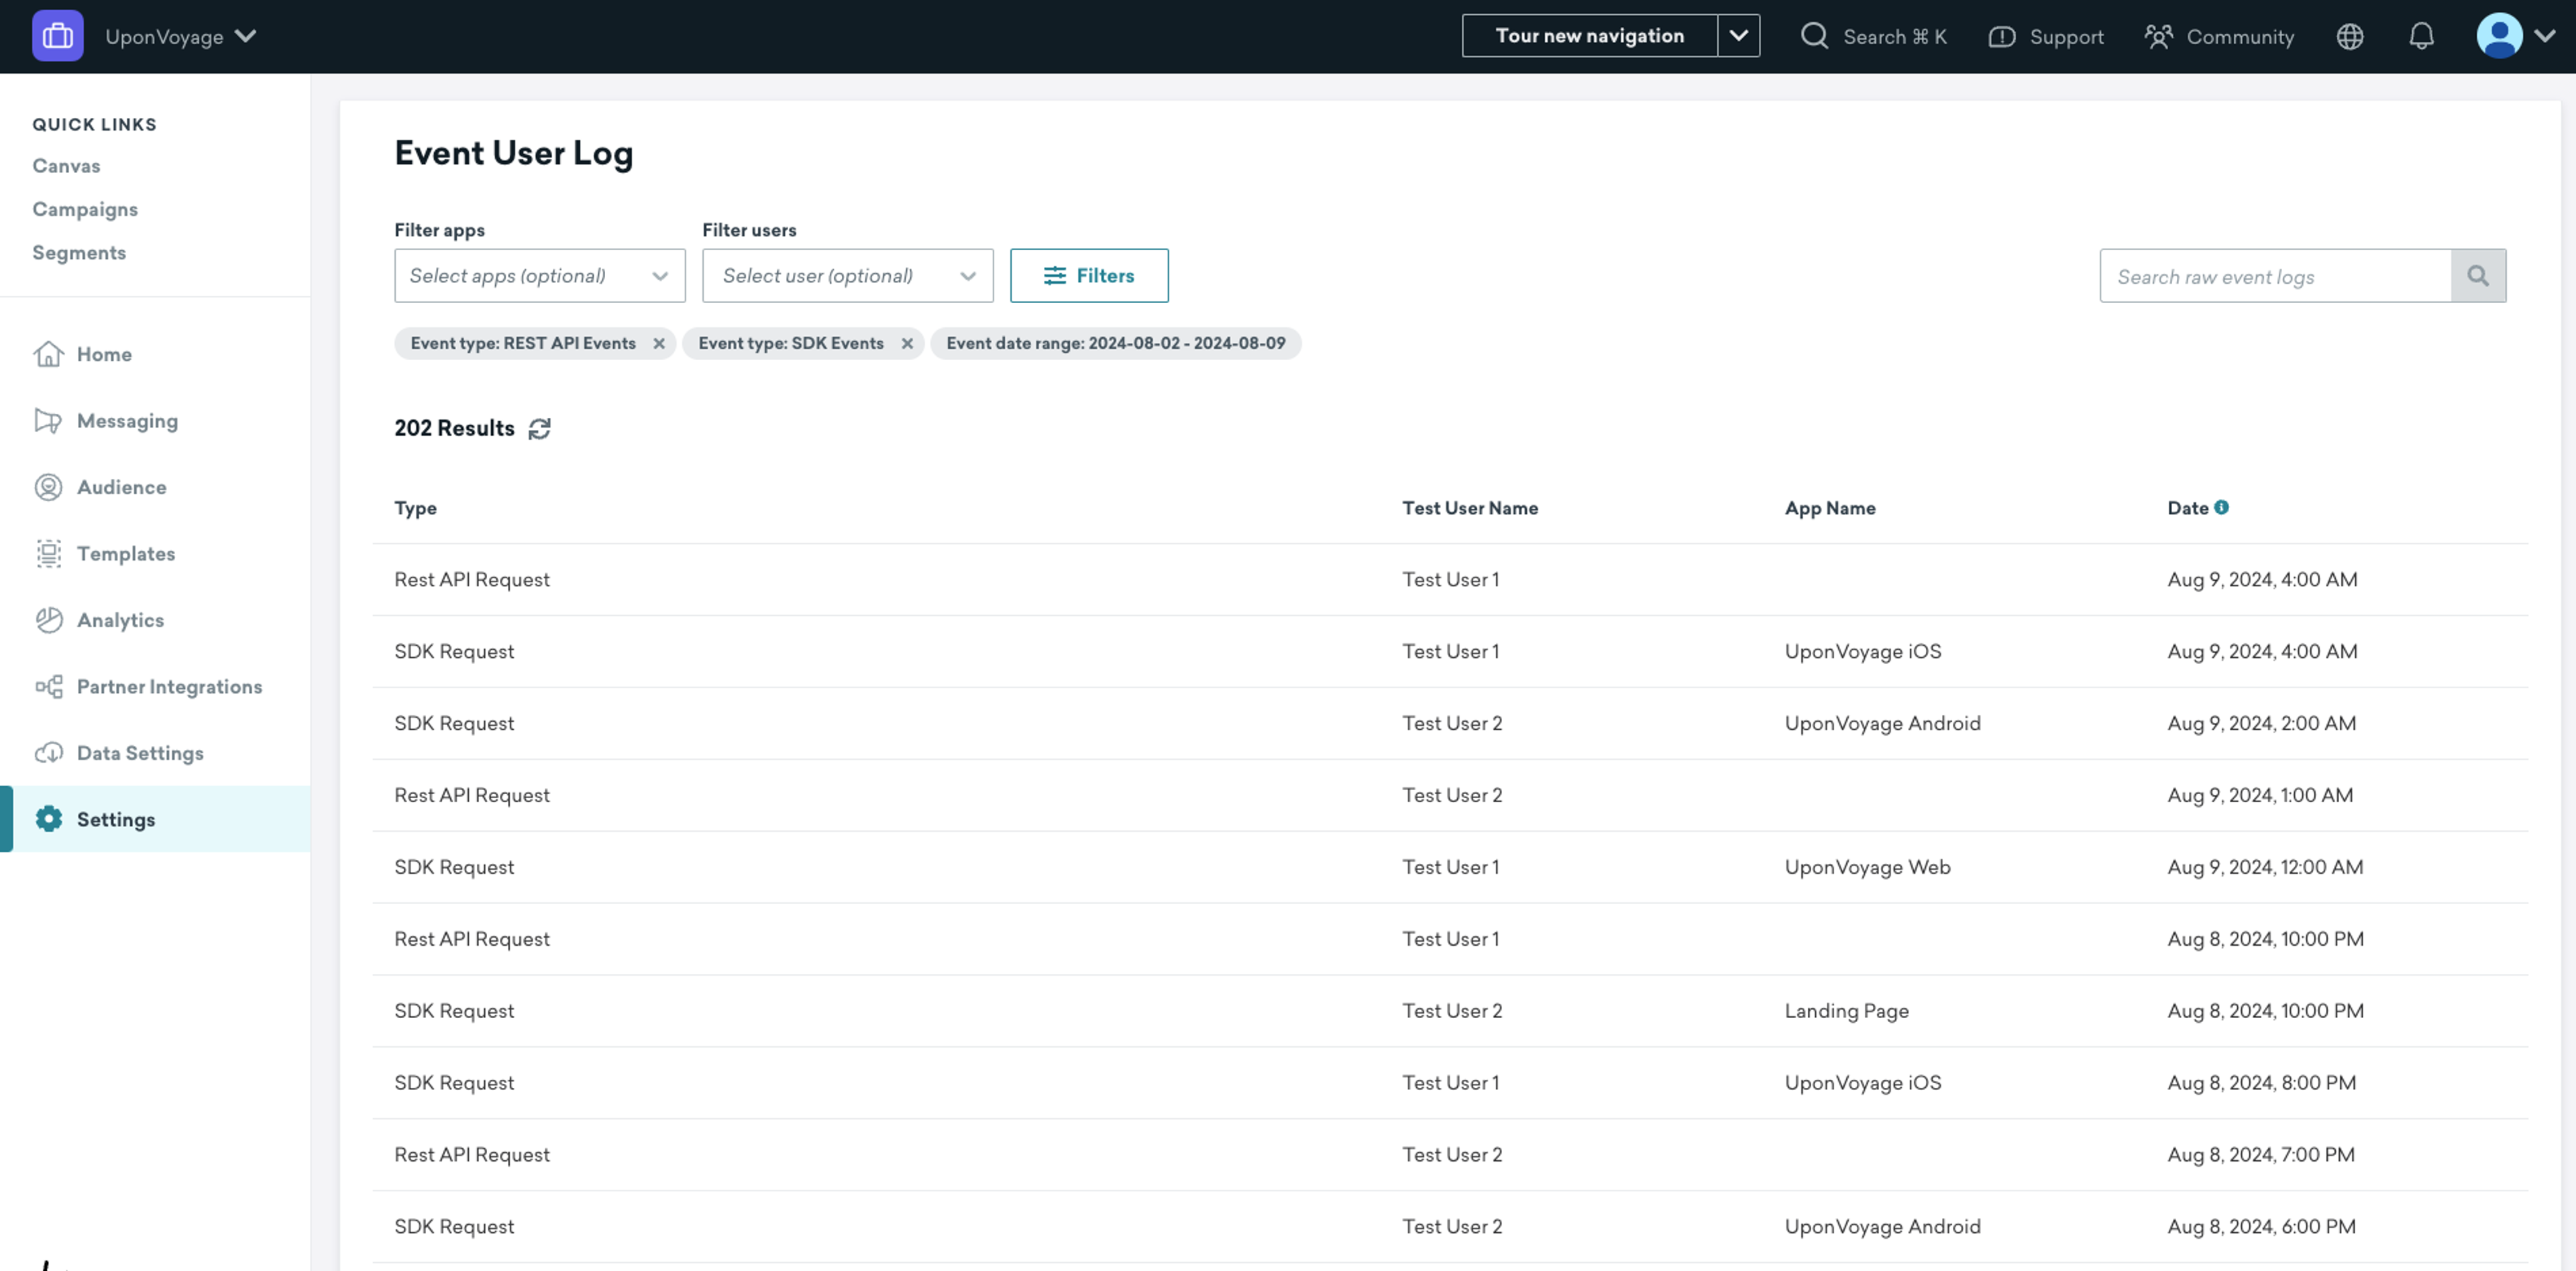Click the search magnifier button
Screen dimensions: 2576x1271
[2477, 276]
